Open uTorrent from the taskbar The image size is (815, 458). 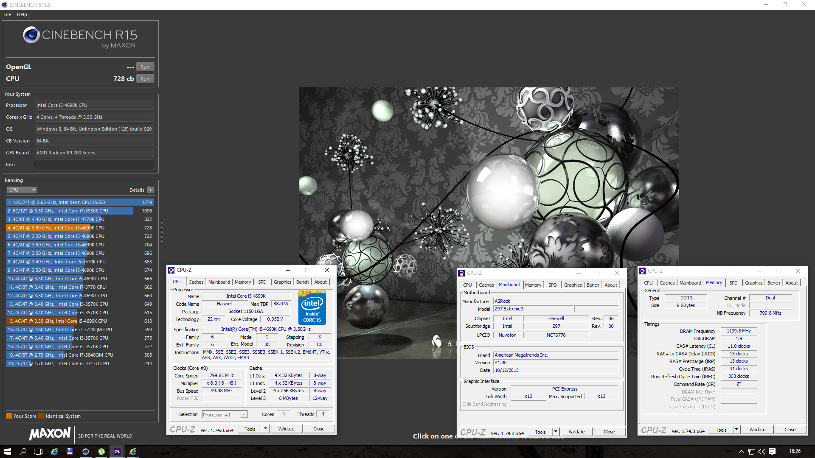pyautogui.click(x=101, y=452)
